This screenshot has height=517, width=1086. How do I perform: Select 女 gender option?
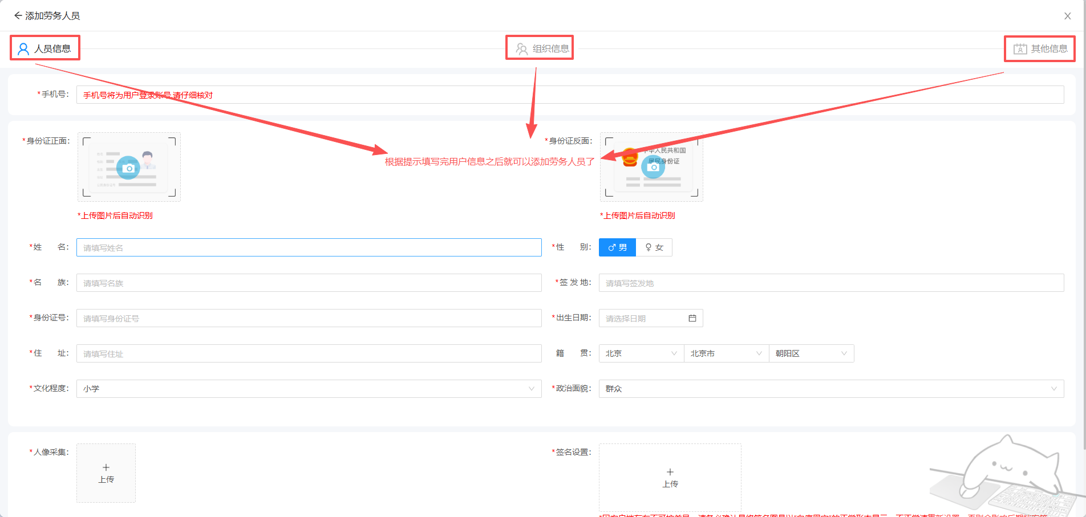click(x=654, y=247)
